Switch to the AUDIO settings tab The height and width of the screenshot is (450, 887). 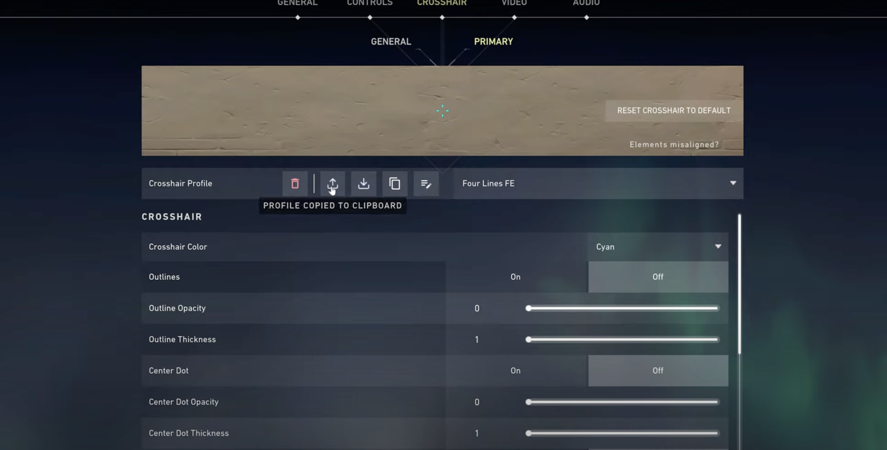point(586,4)
